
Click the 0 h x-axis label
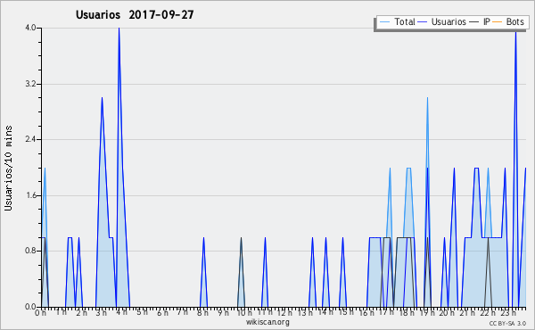[41, 312]
